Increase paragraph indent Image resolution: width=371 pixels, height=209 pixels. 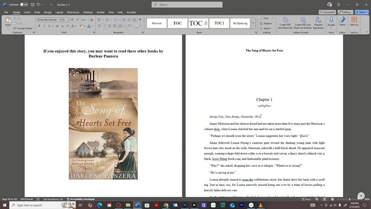pos(129,20)
